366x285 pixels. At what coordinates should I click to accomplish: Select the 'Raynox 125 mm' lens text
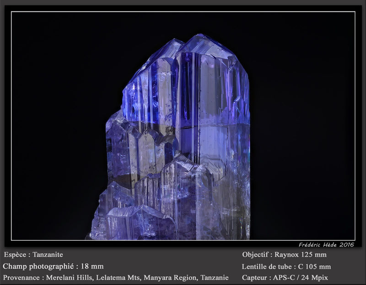(301, 254)
